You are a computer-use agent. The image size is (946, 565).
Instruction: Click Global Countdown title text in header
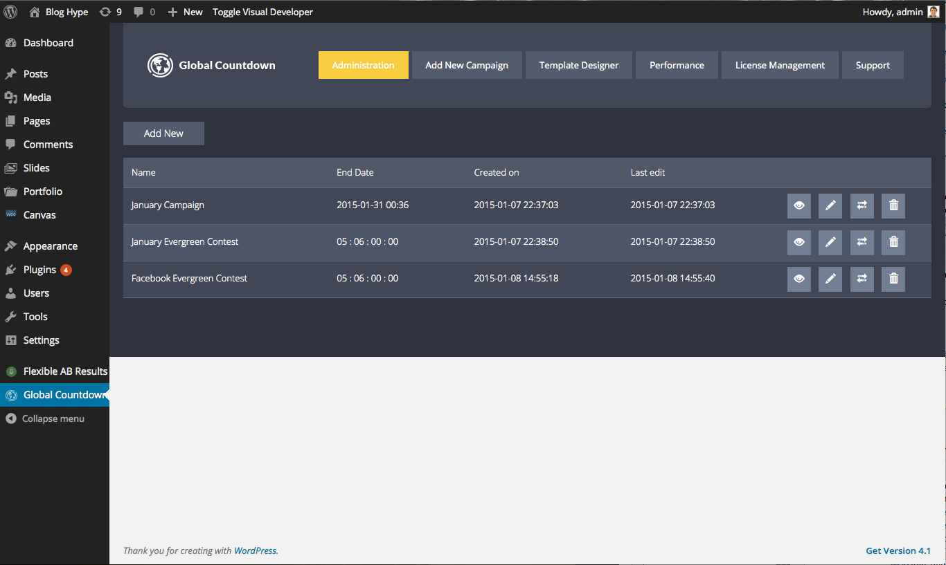[x=227, y=65]
